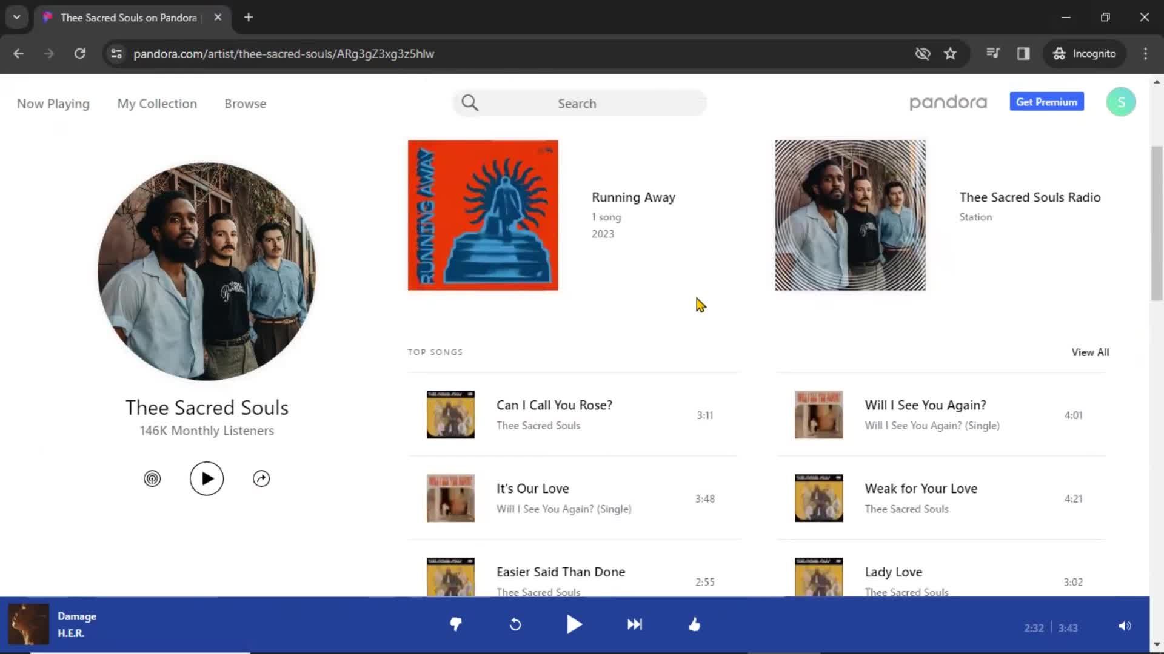Expand the browser extensions dropdown
Image resolution: width=1164 pixels, height=654 pixels.
pyautogui.click(x=994, y=53)
